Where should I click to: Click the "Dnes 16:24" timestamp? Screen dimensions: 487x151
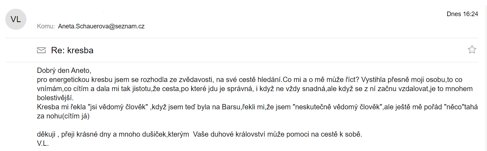coord(462,14)
